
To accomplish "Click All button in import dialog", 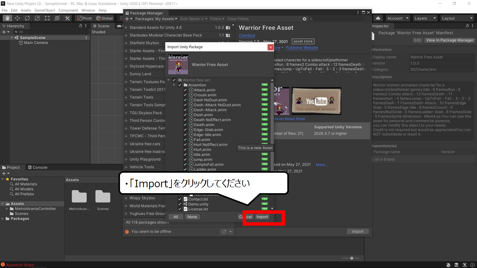I will [x=176, y=217].
